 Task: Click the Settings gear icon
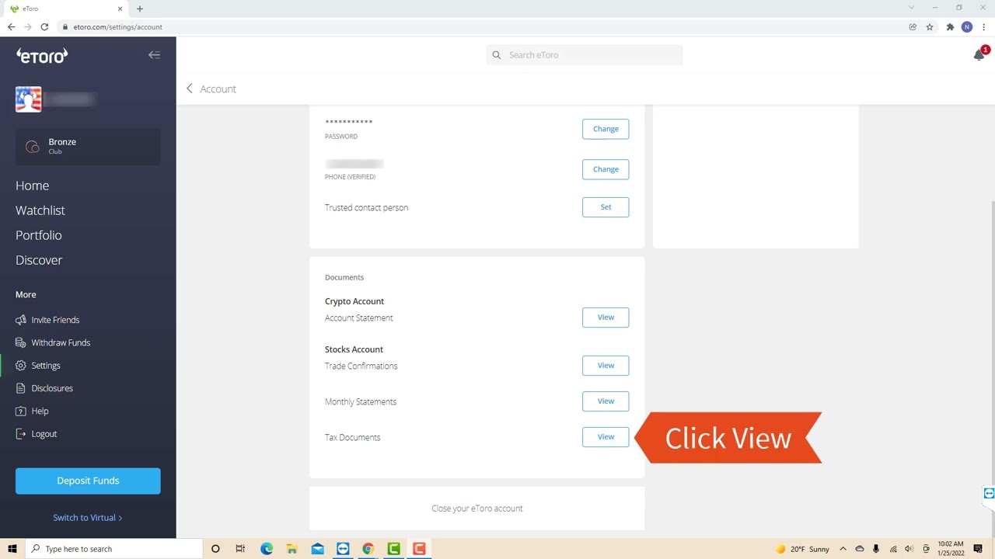point(21,366)
